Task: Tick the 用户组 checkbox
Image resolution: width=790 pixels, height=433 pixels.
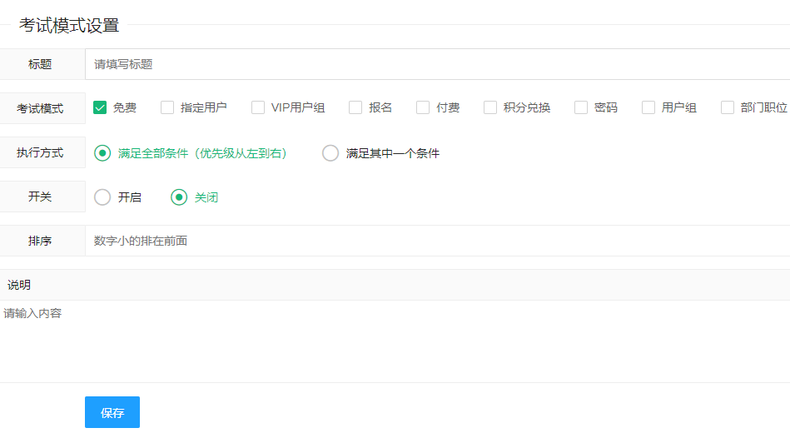Action: tap(648, 107)
